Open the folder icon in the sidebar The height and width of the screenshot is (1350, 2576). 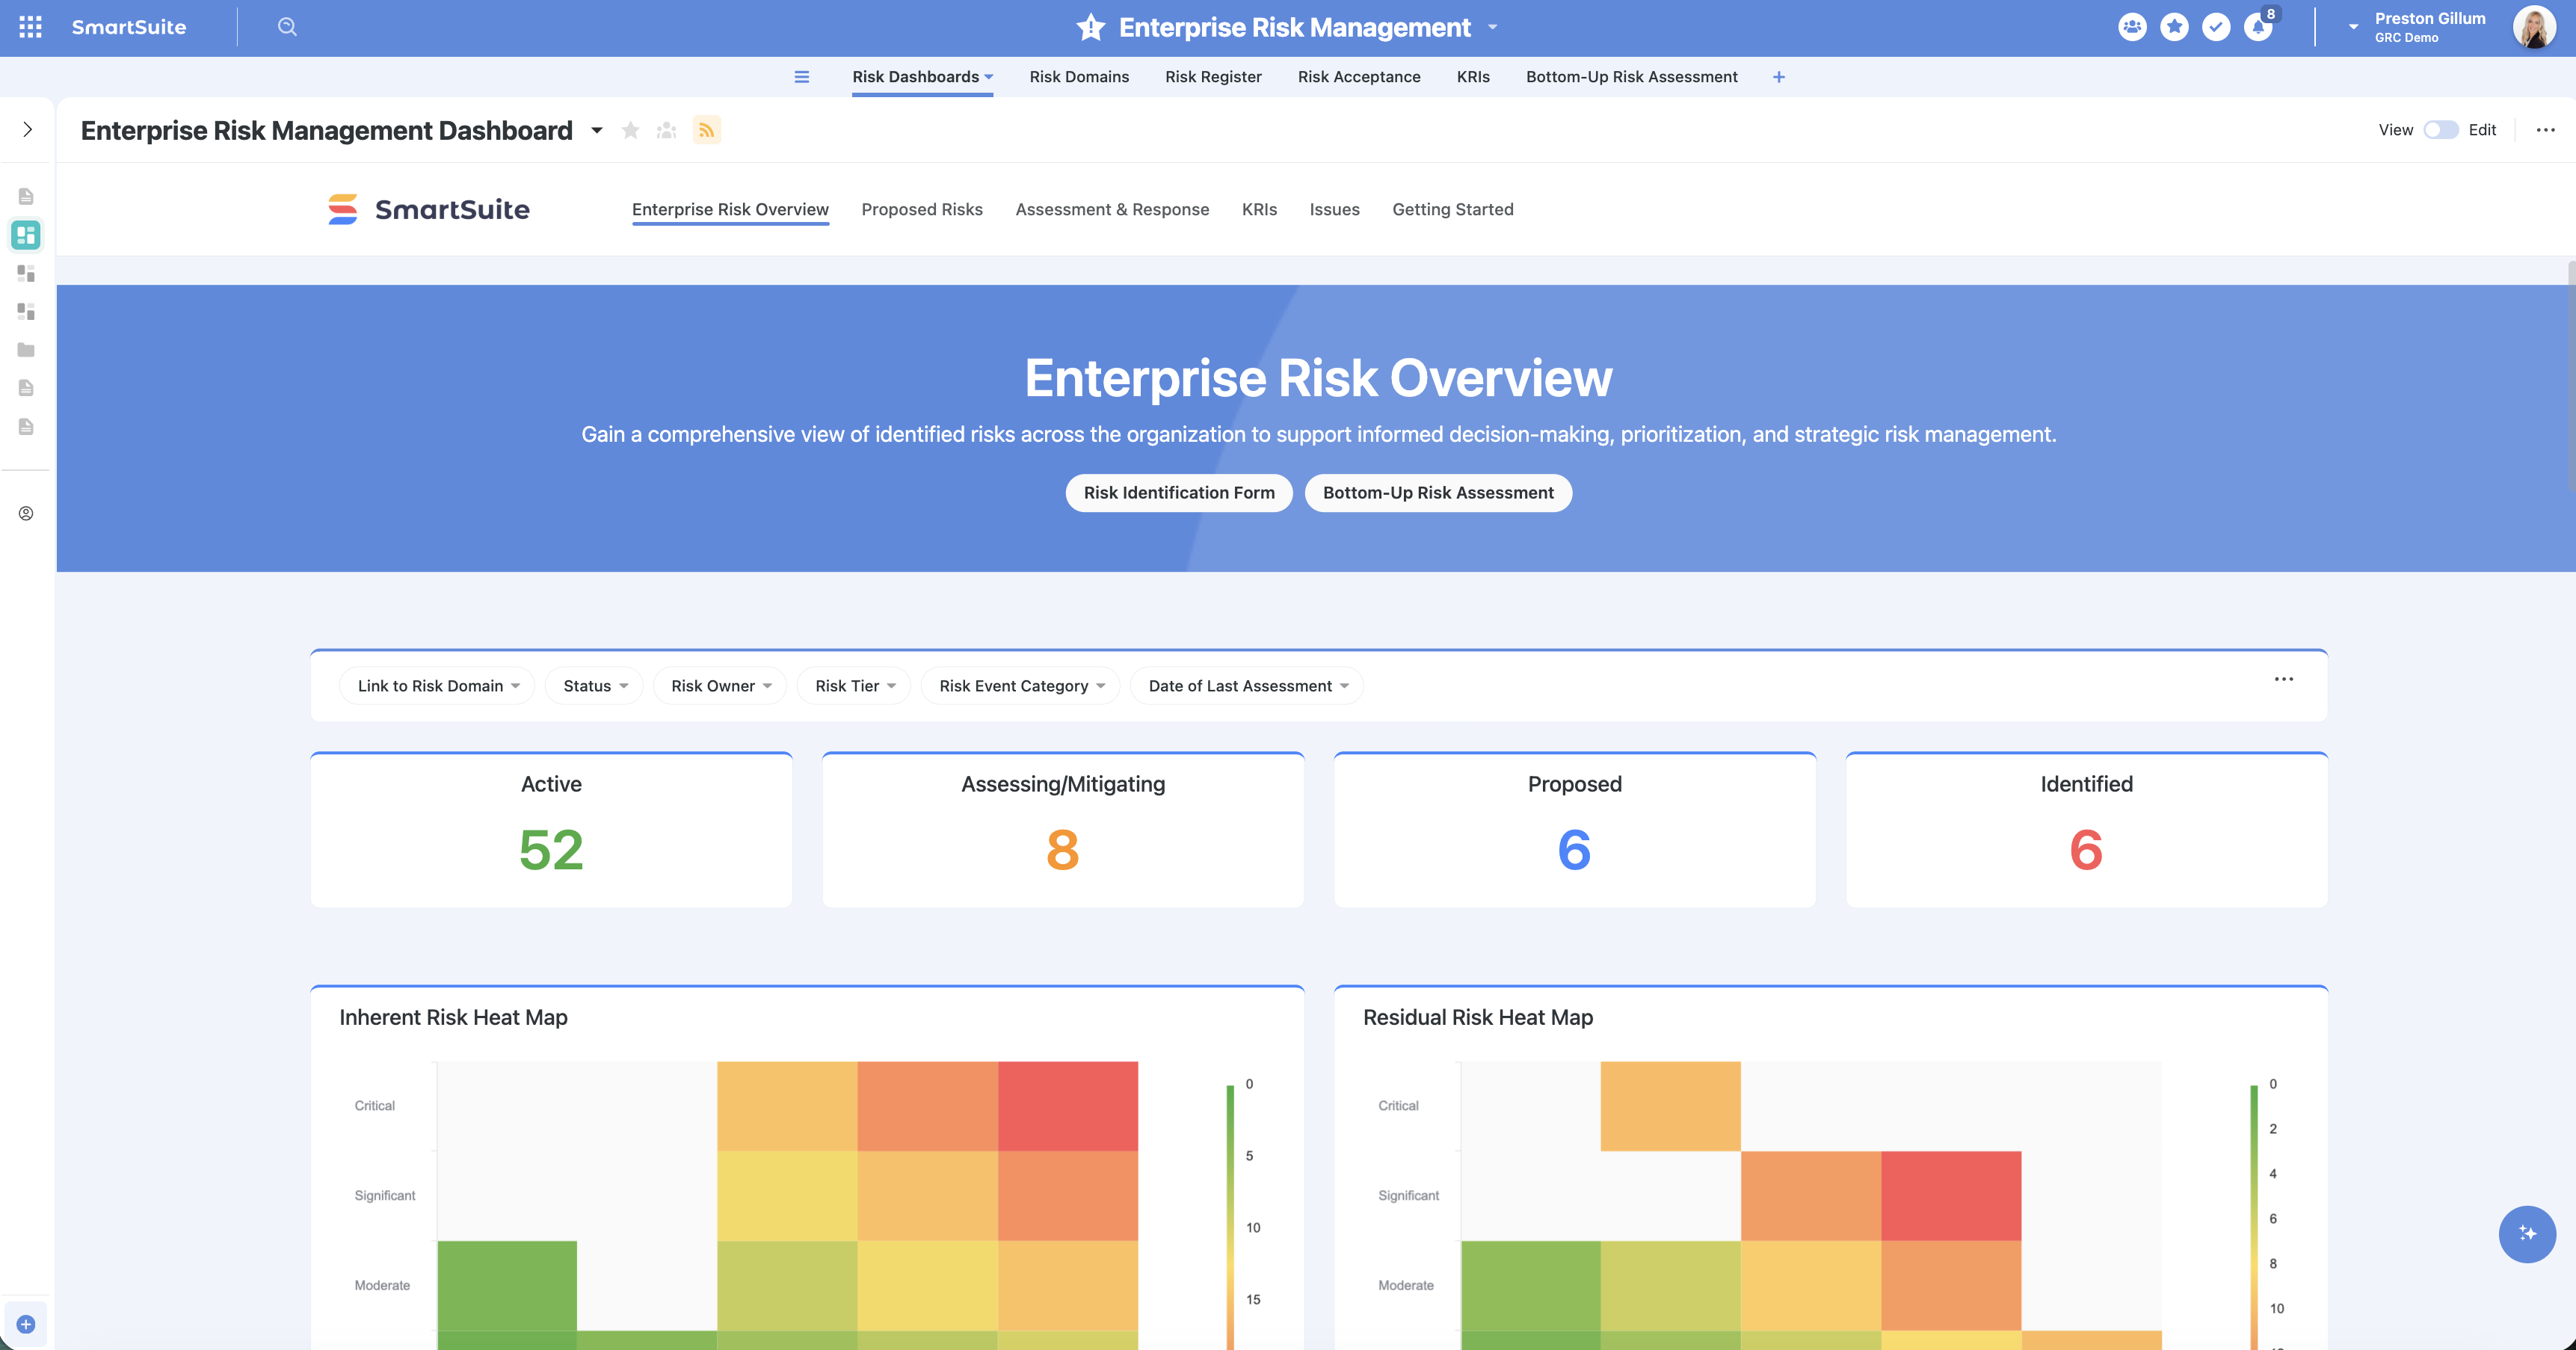coord(26,350)
